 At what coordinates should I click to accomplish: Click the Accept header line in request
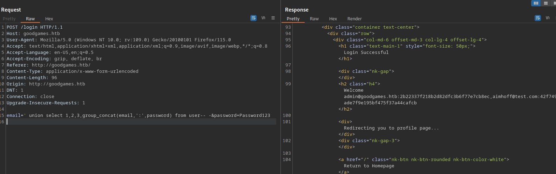point(137,46)
